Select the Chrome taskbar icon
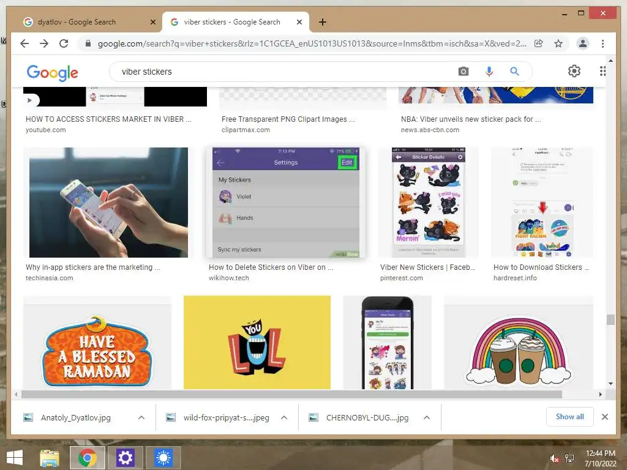This screenshot has width=627, height=470. point(87,458)
